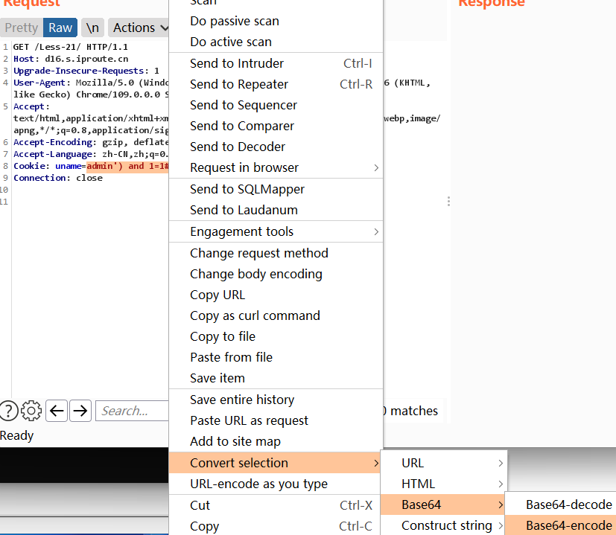Open search settings gear icon
This screenshot has height=535, width=616.
(31, 411)
